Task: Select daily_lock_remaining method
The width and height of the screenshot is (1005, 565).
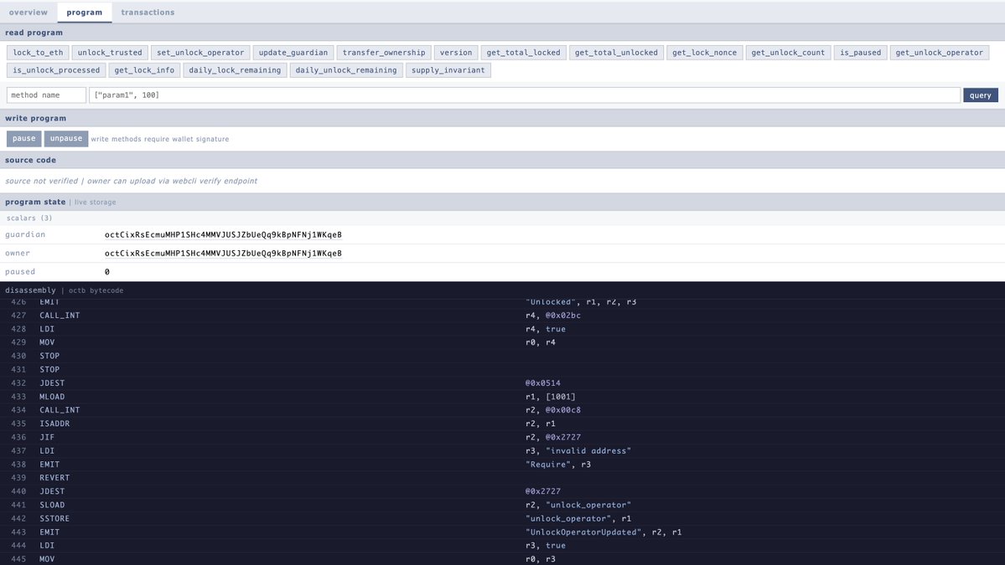Action: 235,70
